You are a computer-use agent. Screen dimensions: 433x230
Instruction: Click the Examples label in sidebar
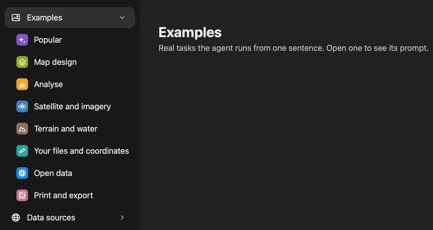coord(45,18)
